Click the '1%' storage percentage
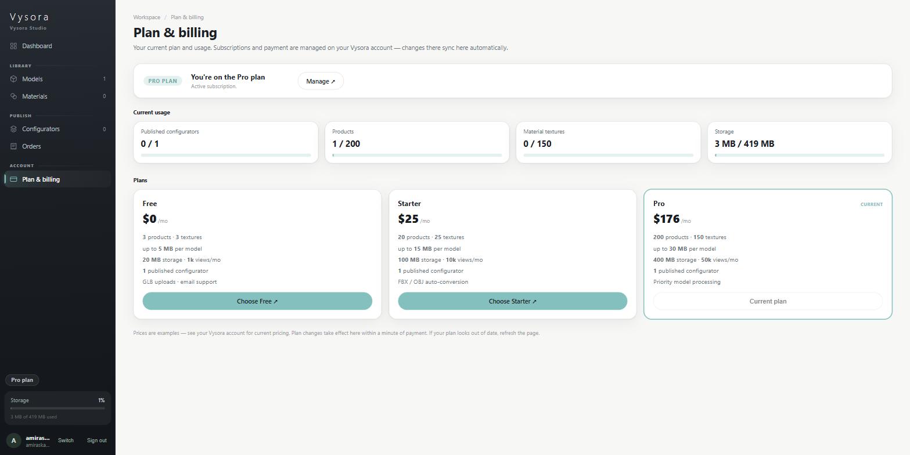910x455 pixels. click(101, 400)
